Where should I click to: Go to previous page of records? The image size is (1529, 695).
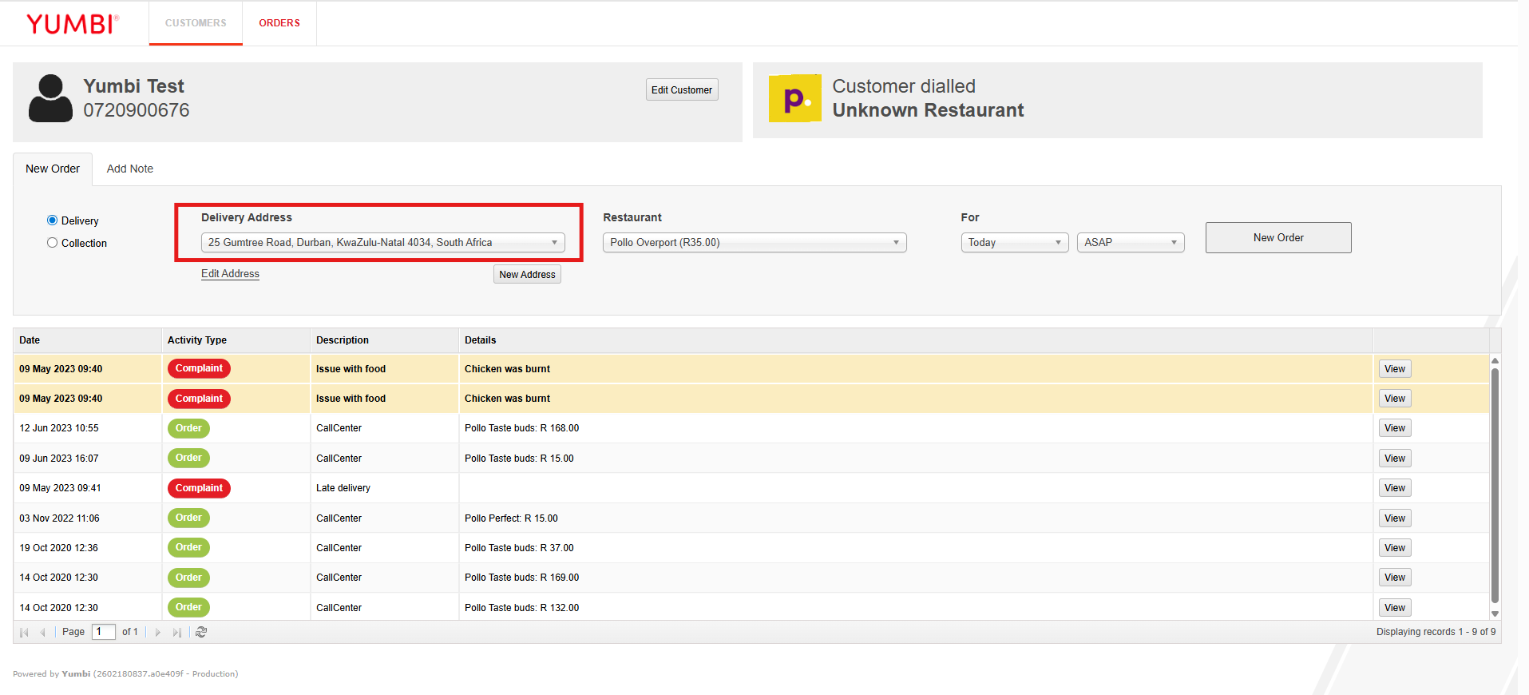click(43, 632)
